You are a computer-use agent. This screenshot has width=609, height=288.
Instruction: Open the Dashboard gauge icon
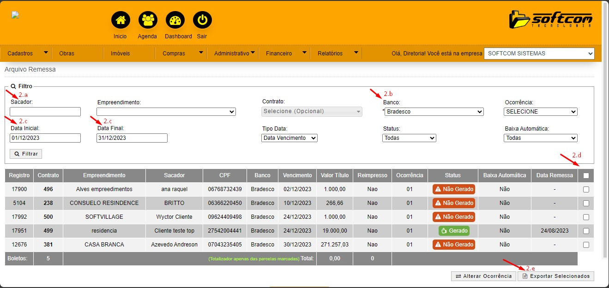click(175, 20)
